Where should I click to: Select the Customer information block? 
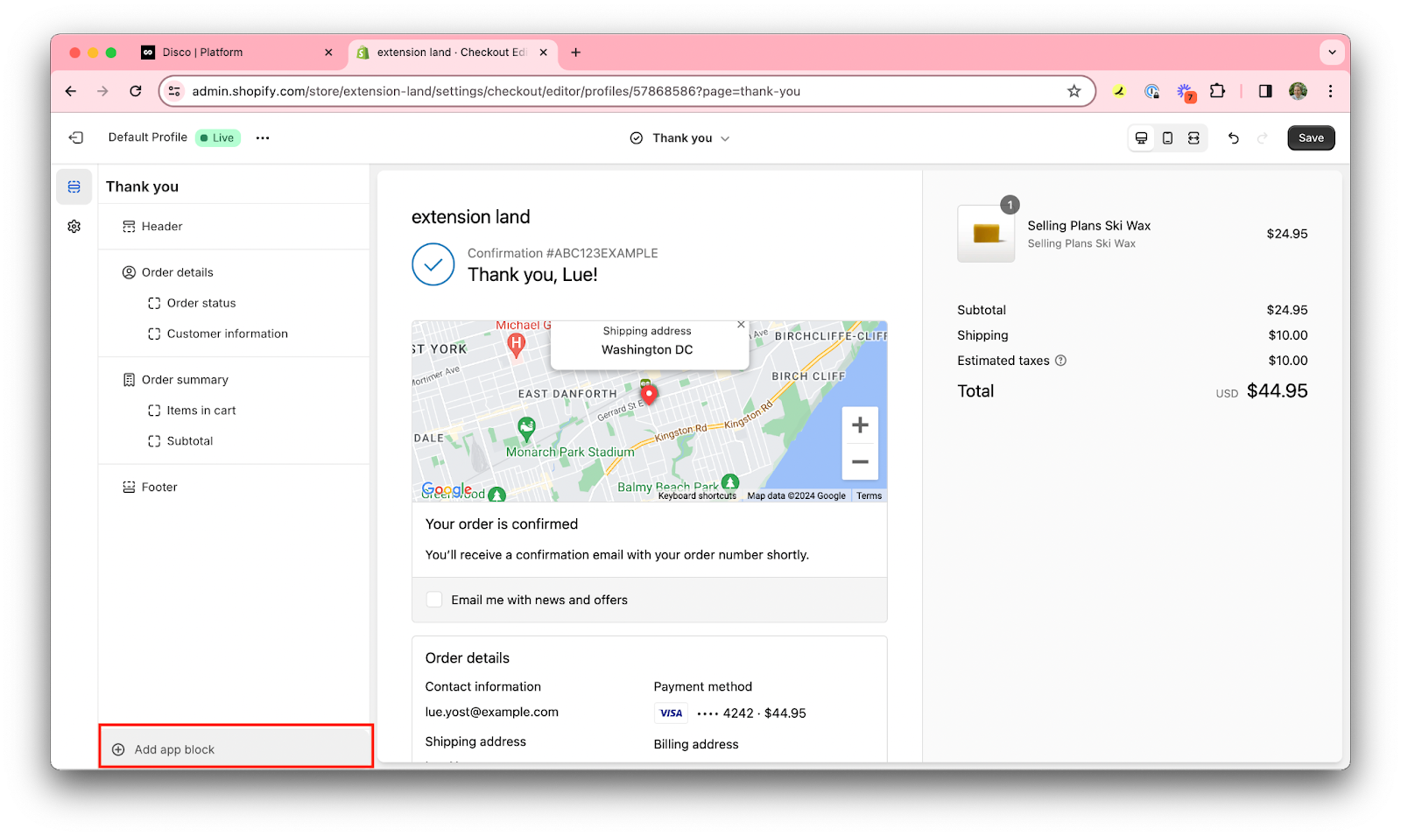pos(233,334)
